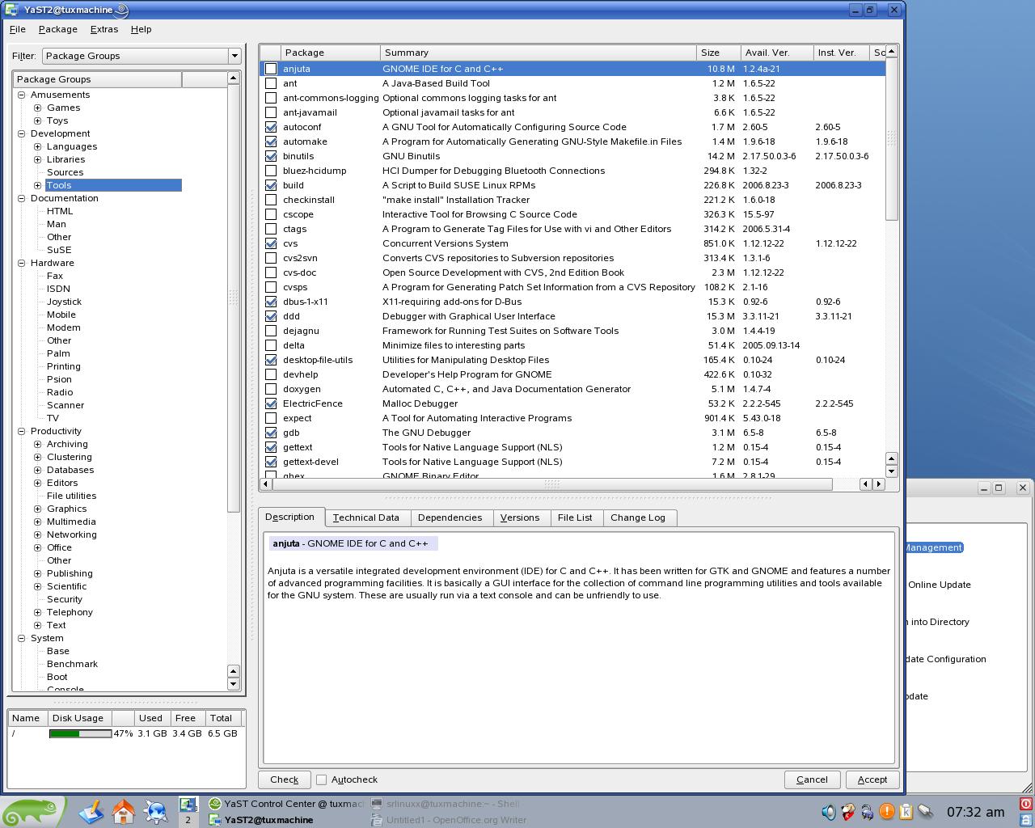
Task: Switch desktop via the pager icon
Action: (x=188, y=812)
